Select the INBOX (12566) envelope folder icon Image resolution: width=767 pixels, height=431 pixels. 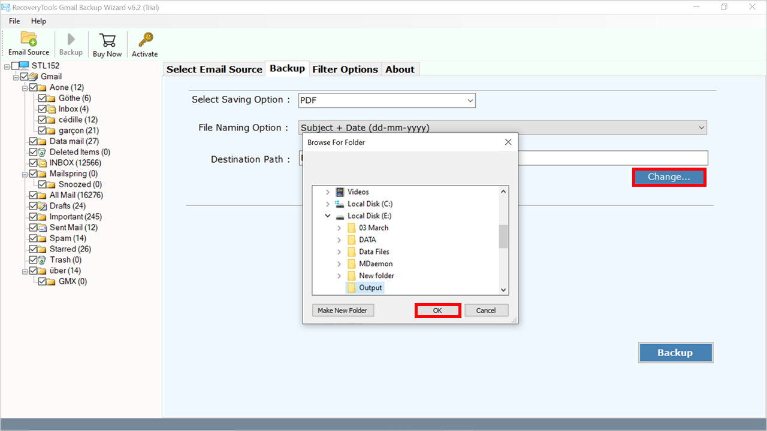coord(43,163)
